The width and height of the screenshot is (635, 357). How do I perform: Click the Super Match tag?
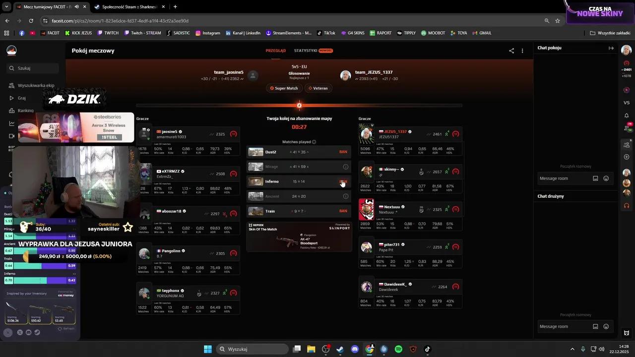click(x=284, y=88)
